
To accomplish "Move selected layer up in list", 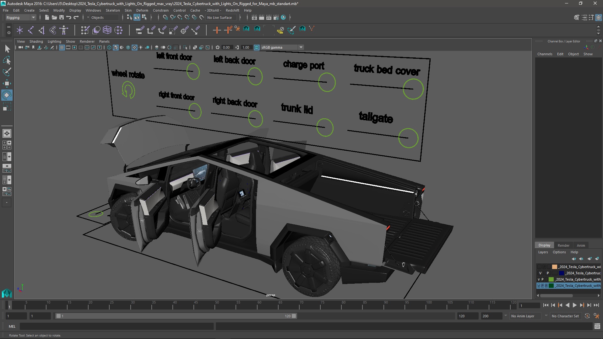I will (574, 259).
